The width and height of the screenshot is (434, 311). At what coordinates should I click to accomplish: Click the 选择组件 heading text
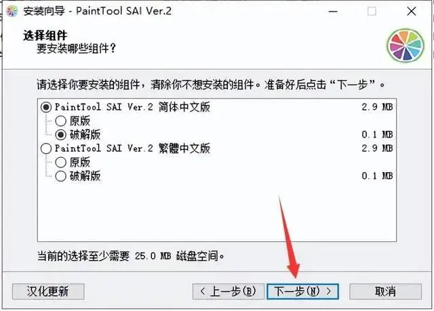(45, 35)
